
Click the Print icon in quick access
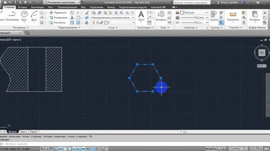coord(25,2)
